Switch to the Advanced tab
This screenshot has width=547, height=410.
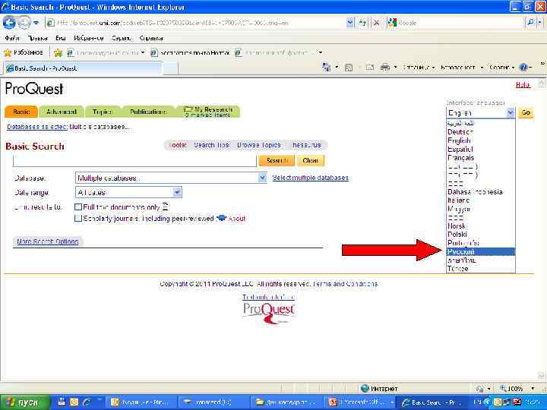coord(62,112)
